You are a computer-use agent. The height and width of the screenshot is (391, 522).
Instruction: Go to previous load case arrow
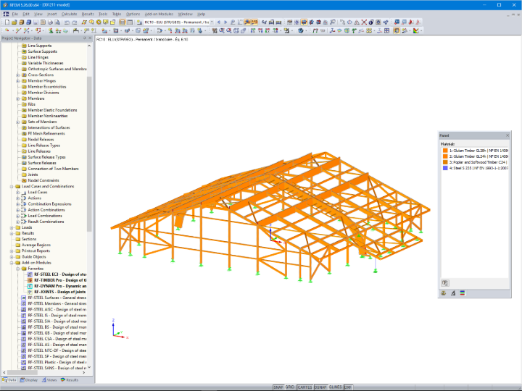(x=219, y=22)
